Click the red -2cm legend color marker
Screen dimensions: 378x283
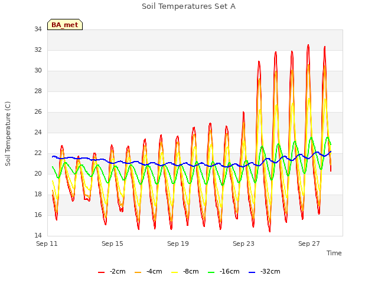tap(101, 272)
